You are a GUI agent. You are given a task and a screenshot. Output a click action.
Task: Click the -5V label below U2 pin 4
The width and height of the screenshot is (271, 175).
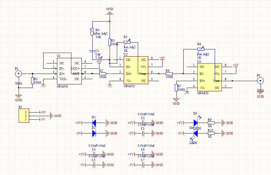(x=110, y=86)
